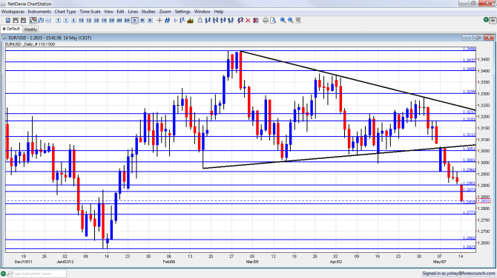
Task: Click the current price label 1.2833
Action: [484, 201]
